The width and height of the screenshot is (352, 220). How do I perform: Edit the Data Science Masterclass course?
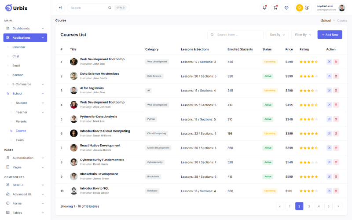click(329, 76)
